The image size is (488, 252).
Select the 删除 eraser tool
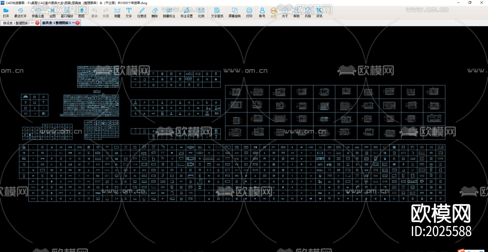point(155,13)
